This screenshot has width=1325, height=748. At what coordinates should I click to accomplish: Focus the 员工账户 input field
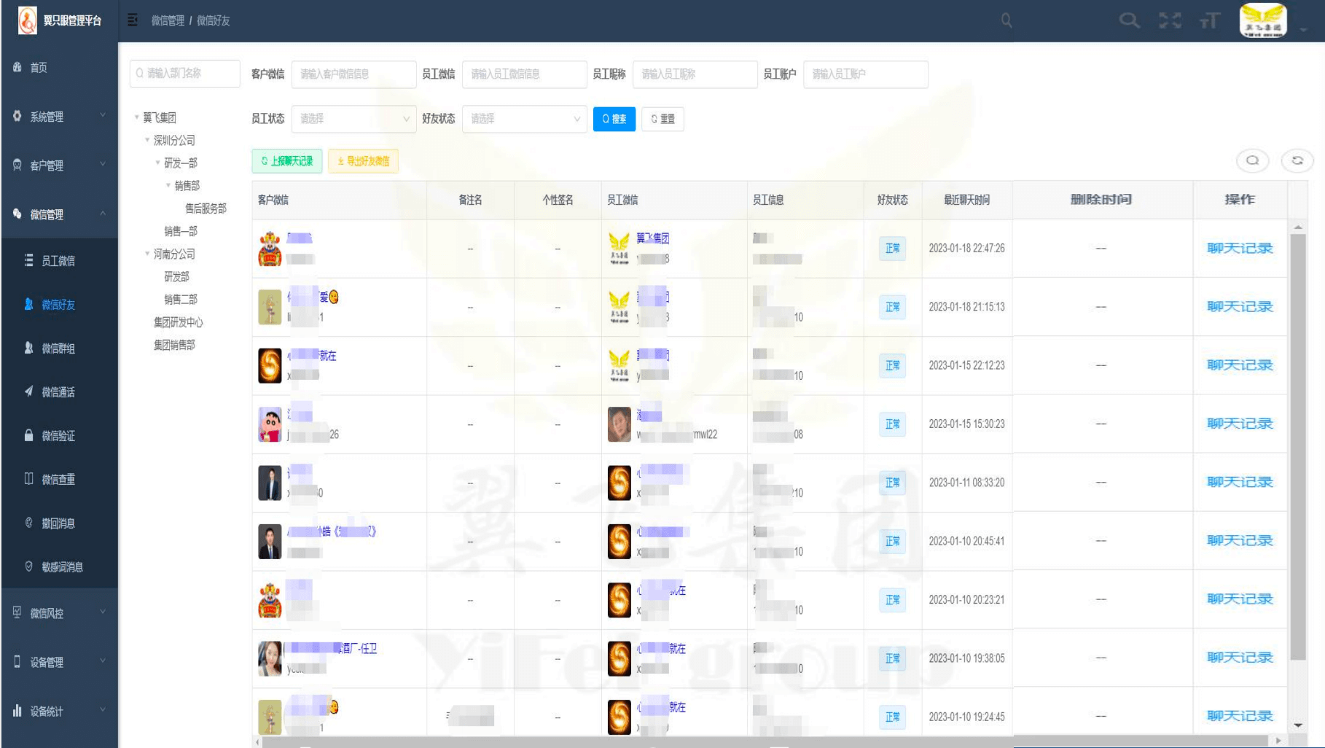(866, 74)
